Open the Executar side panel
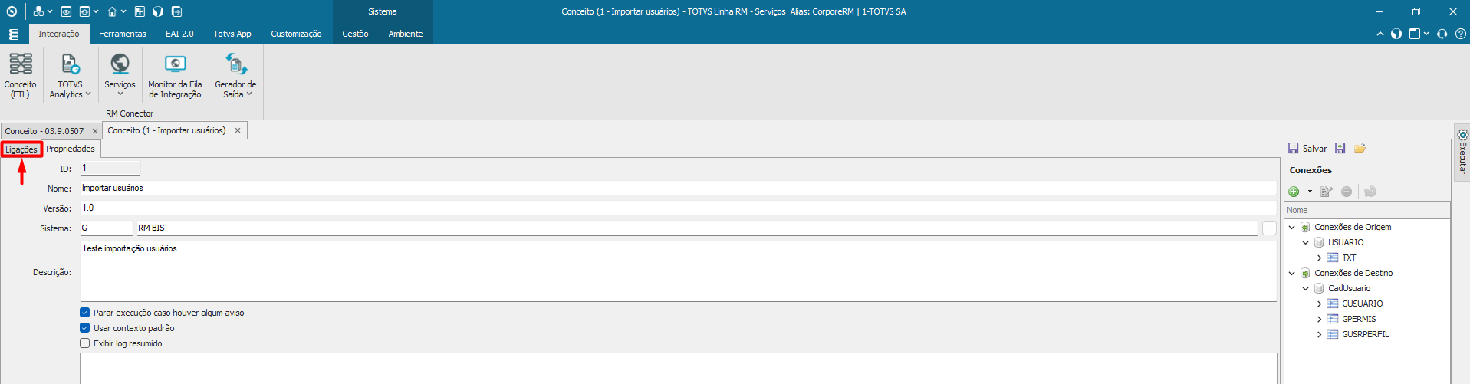Screen dimensions: 1470x384 [x=1462, y=151]
